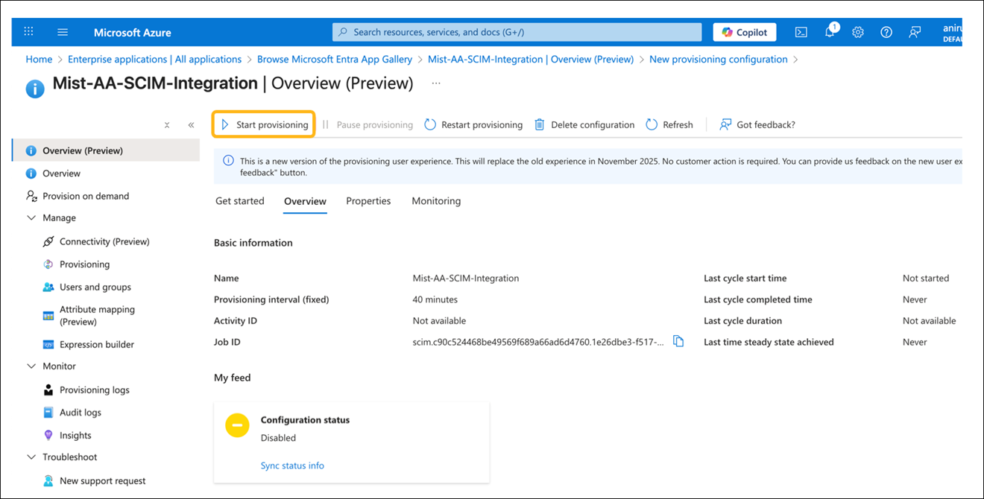Image resolution: width=984 pixels, height=499 pixels.
Task: Switch to the Properties tab
Action: [368, 200]
